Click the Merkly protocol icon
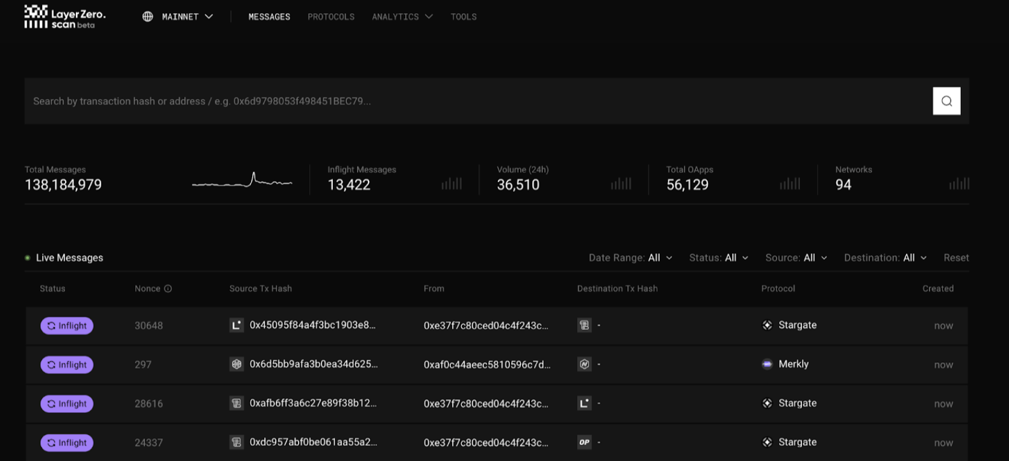This screenshot has width=1009, height=461. pyautogui.click(x=767, y=364)
